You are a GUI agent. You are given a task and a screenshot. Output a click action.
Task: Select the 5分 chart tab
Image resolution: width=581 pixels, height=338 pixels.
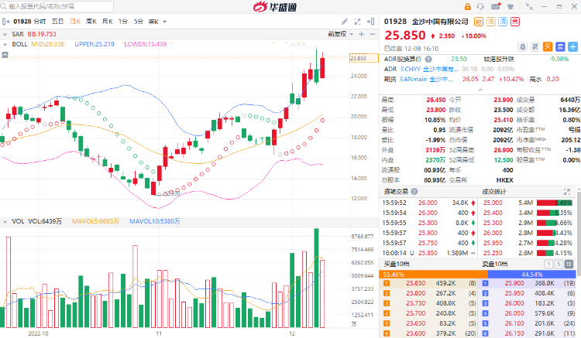(x=139, y=22)
